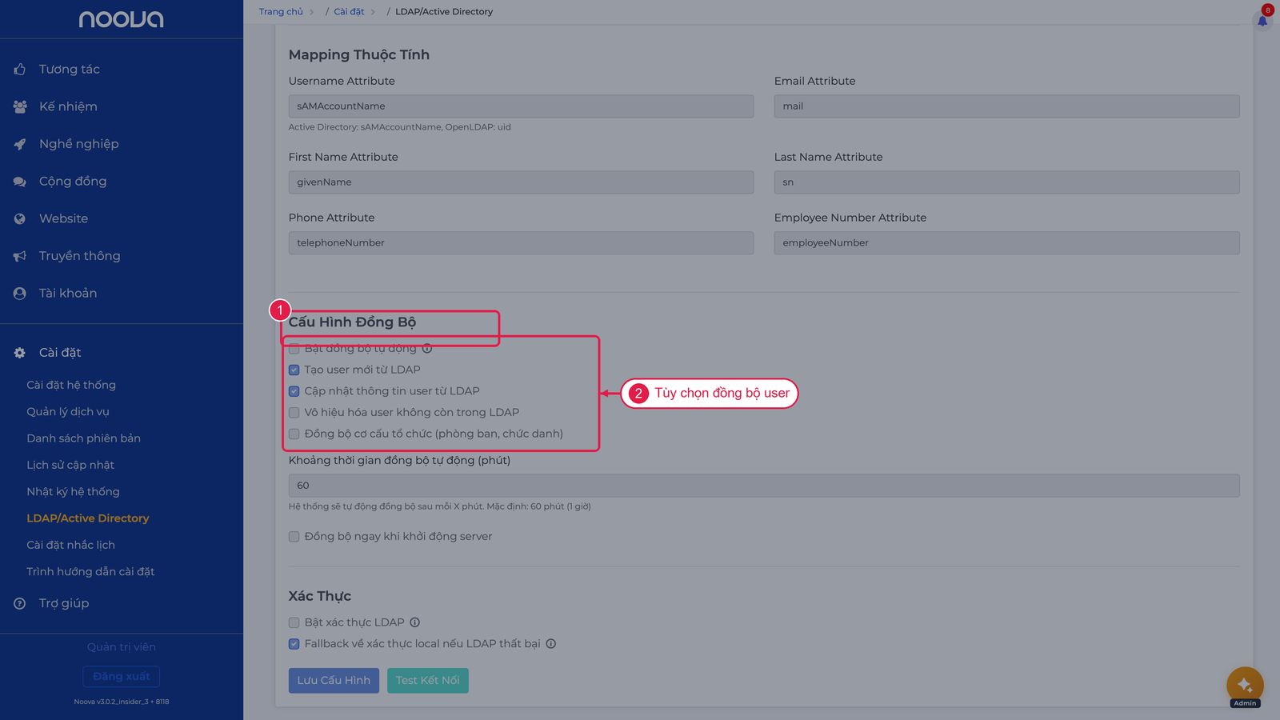
Task: Click info icon beside Bật xác thực LDAP
Action: pos(414,622)
